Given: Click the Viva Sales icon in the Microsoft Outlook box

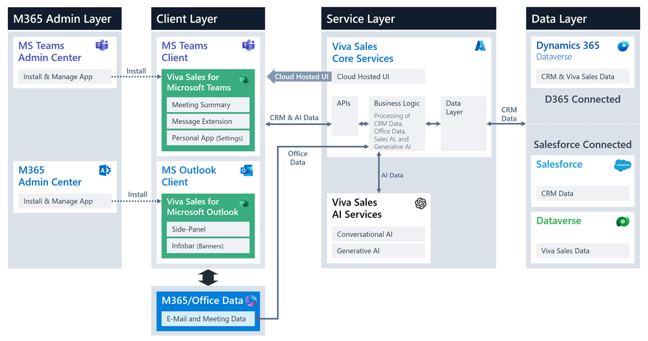Looking at the screenshot, I should coord(244,202).
